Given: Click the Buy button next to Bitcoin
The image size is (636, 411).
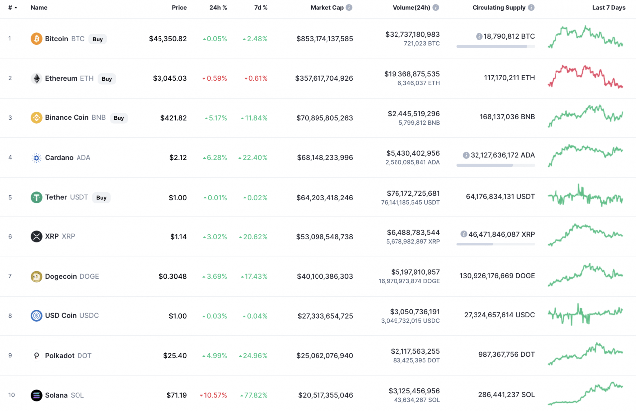Looking at the screenshot, I should tap(98, 39).
